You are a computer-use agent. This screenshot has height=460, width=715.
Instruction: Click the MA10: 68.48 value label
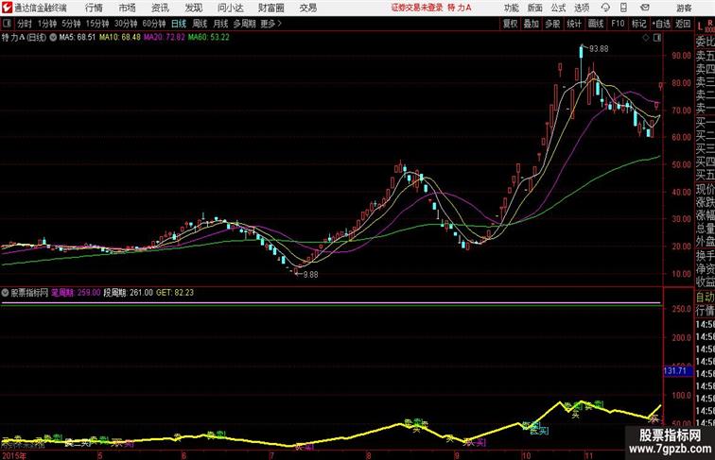pyautogui.click(x=120, y=38)
